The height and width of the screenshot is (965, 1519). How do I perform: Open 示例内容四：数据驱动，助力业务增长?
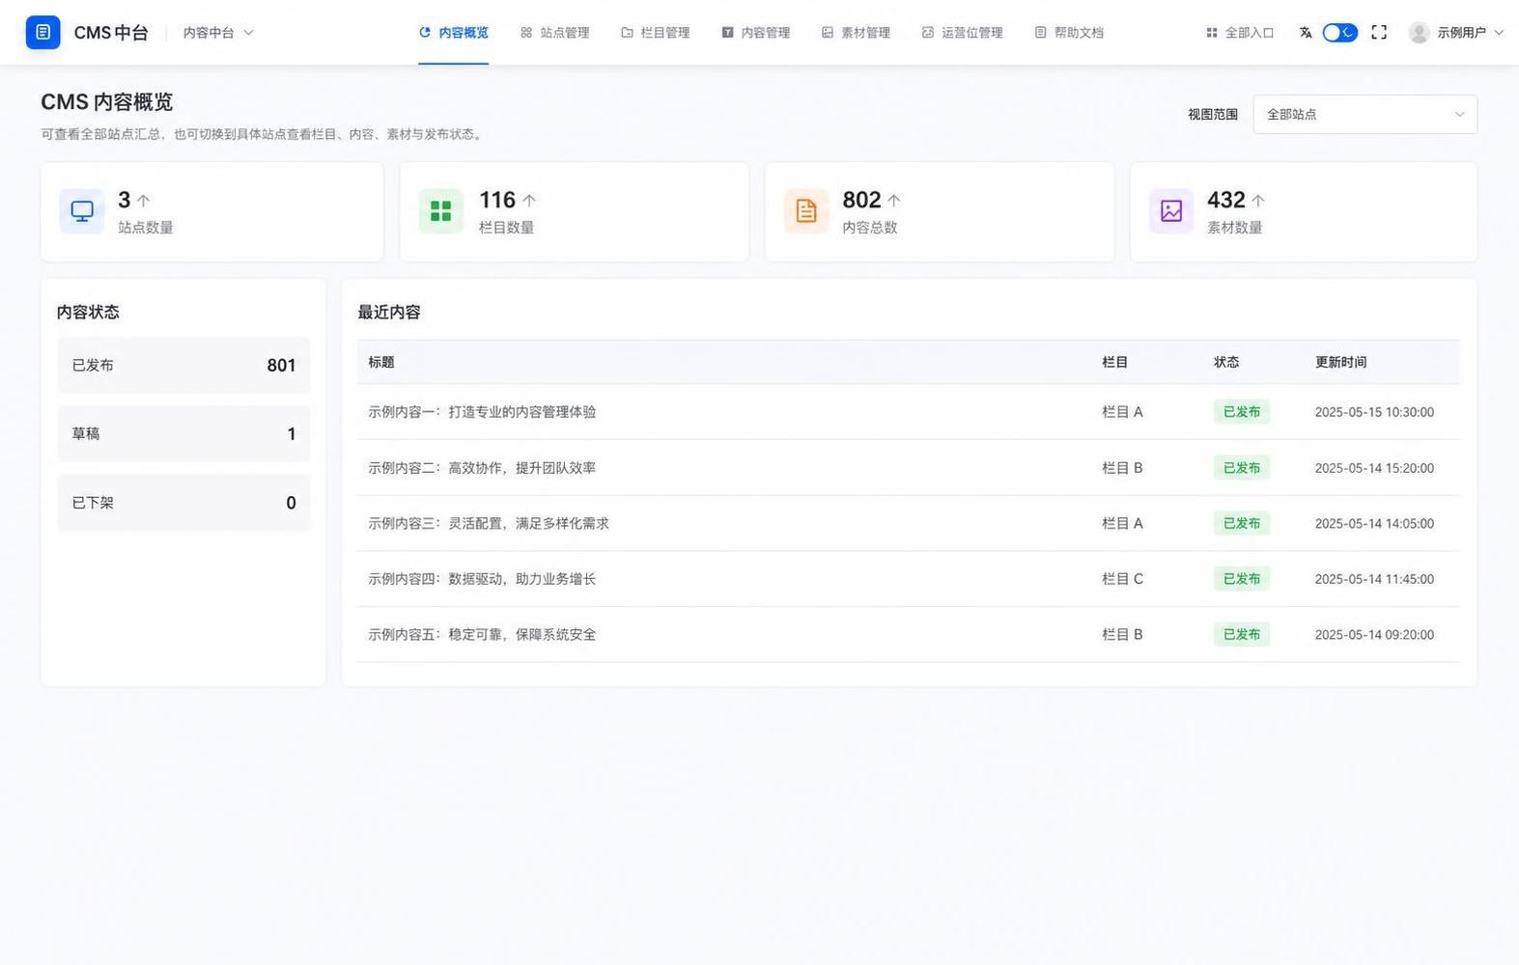(x=482, y=579)
